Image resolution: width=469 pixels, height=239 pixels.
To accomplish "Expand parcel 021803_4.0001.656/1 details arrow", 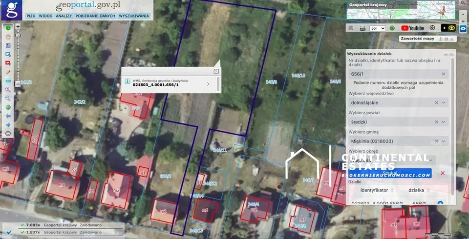I will pos(208,84).
